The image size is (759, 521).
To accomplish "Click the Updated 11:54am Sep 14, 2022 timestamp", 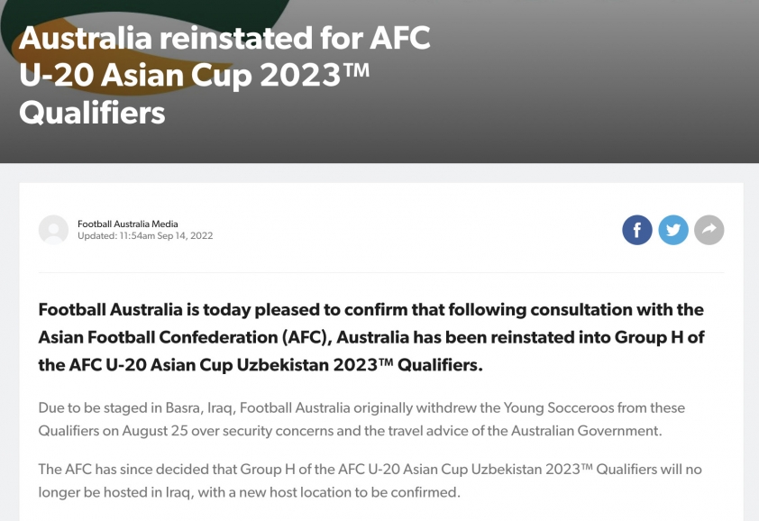I will 145,236.
